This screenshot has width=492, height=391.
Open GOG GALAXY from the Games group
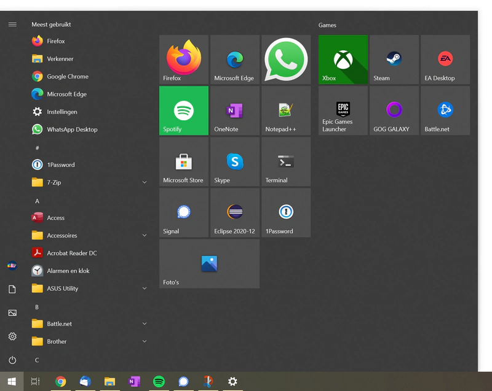click(394, 110)
